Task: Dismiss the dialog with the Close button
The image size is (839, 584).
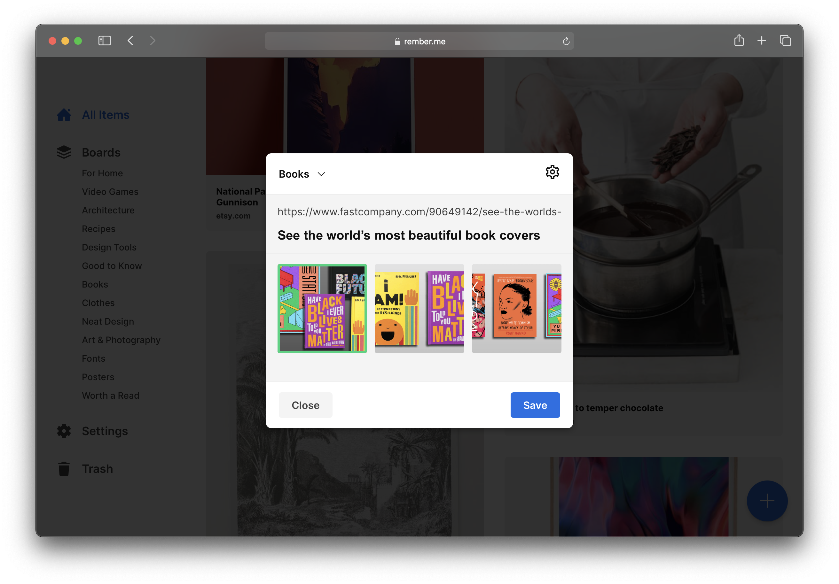Action: [x=305, y=405]
